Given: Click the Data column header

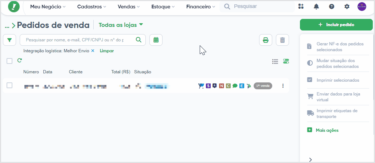Looking at the screenshot, I should 48,72.
